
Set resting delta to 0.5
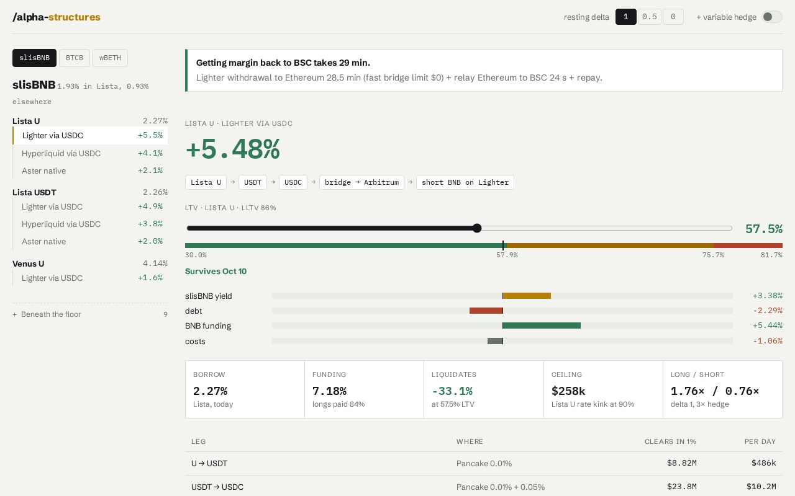point(650,17)
